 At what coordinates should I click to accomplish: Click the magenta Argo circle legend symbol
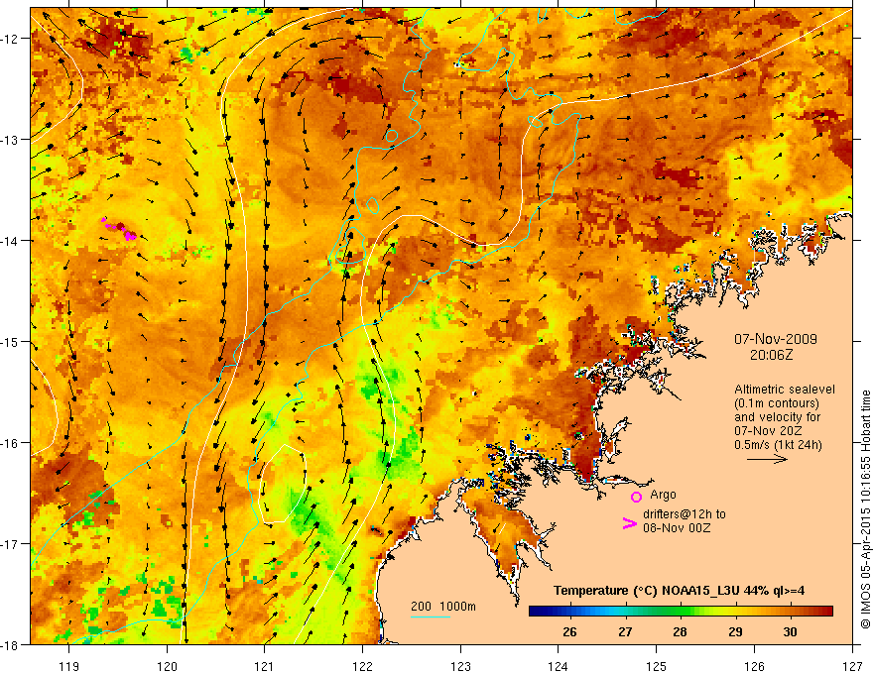(x=636, y=497)
